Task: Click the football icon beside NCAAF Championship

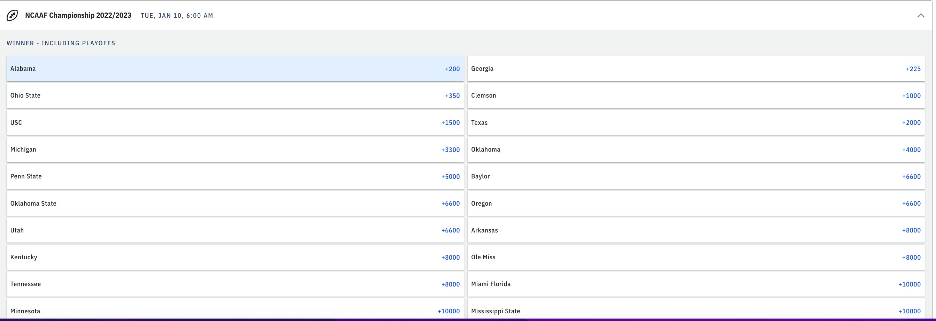Action: click(12, 15)
